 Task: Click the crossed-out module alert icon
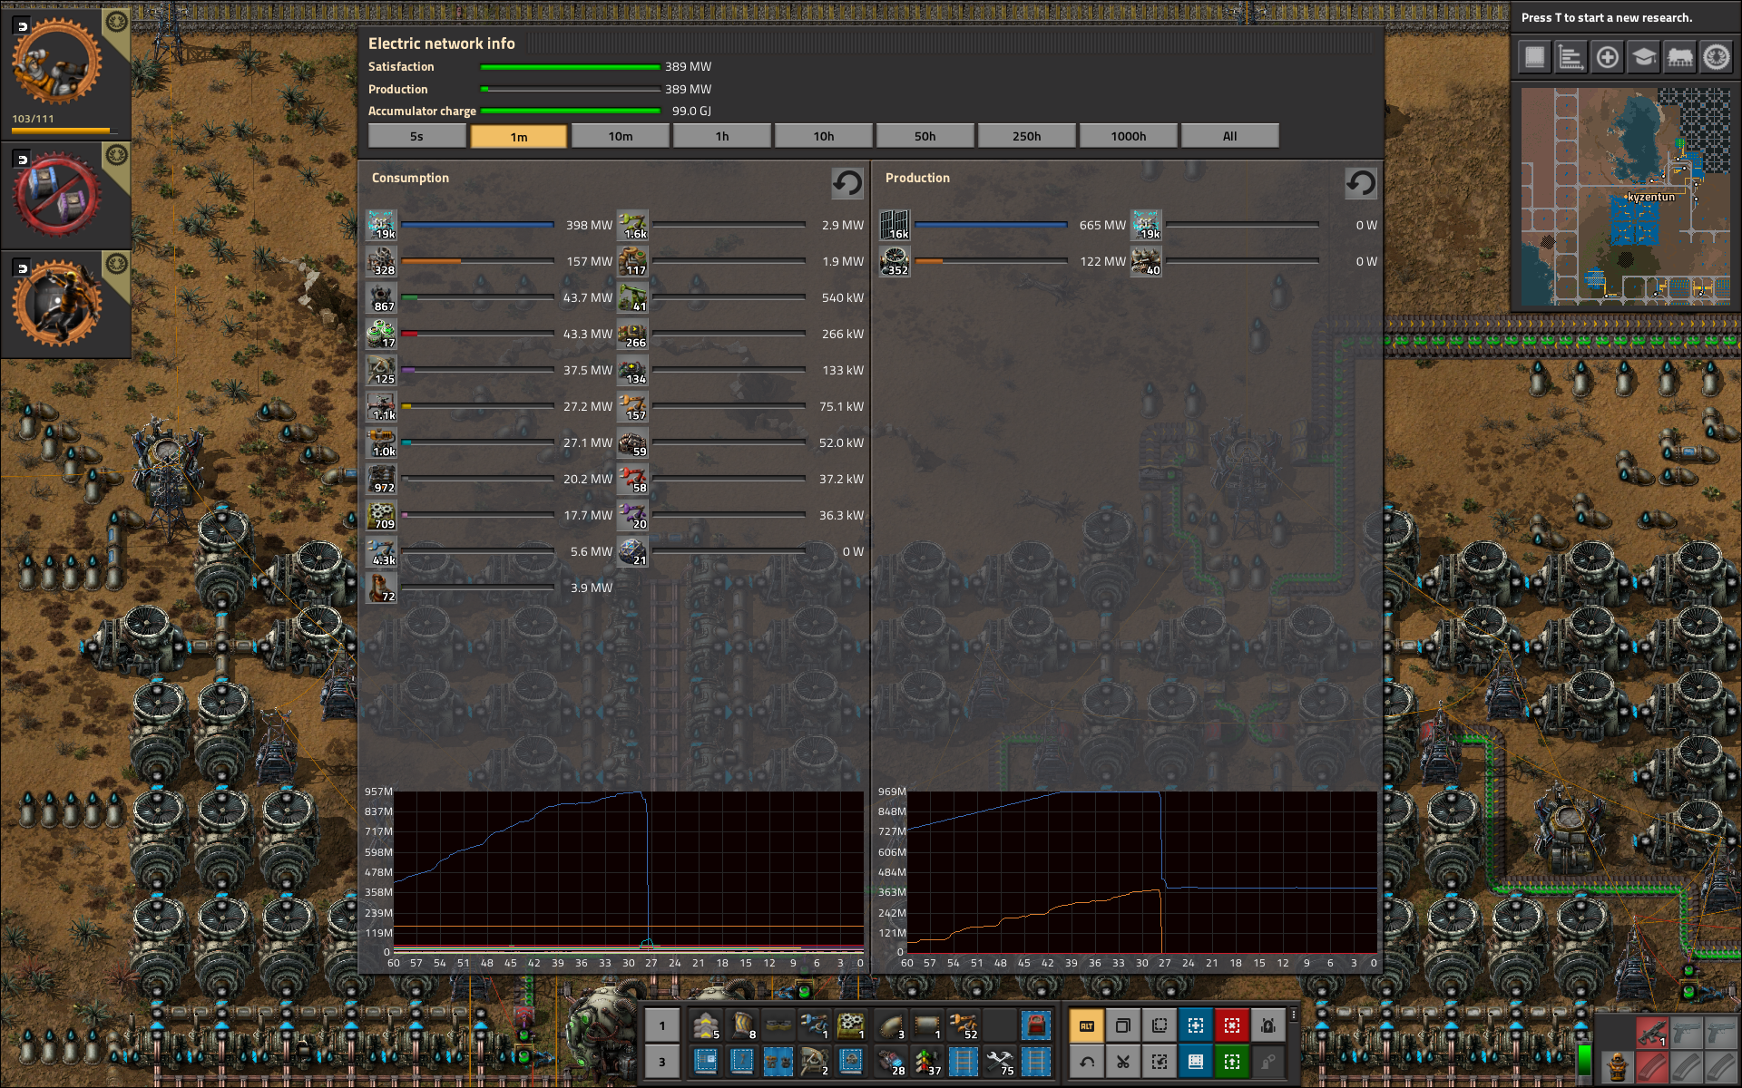(x=56, y=194)
